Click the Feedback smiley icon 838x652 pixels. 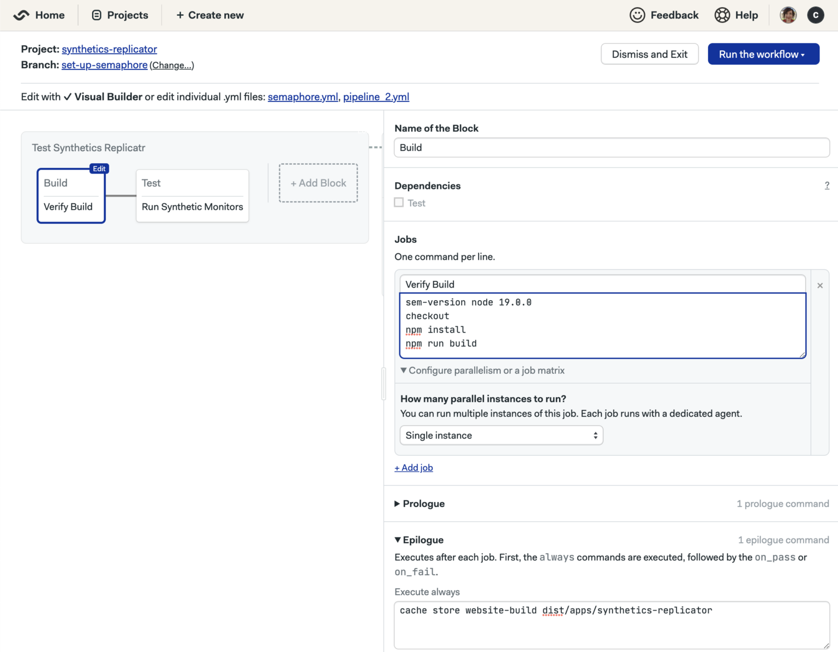(637, 15)
